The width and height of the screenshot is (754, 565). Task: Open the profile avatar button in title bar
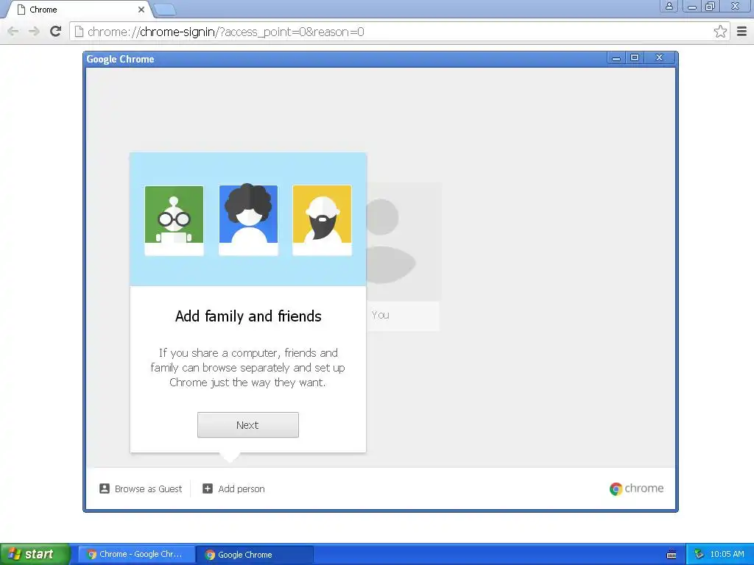click(x=669, y=6)
